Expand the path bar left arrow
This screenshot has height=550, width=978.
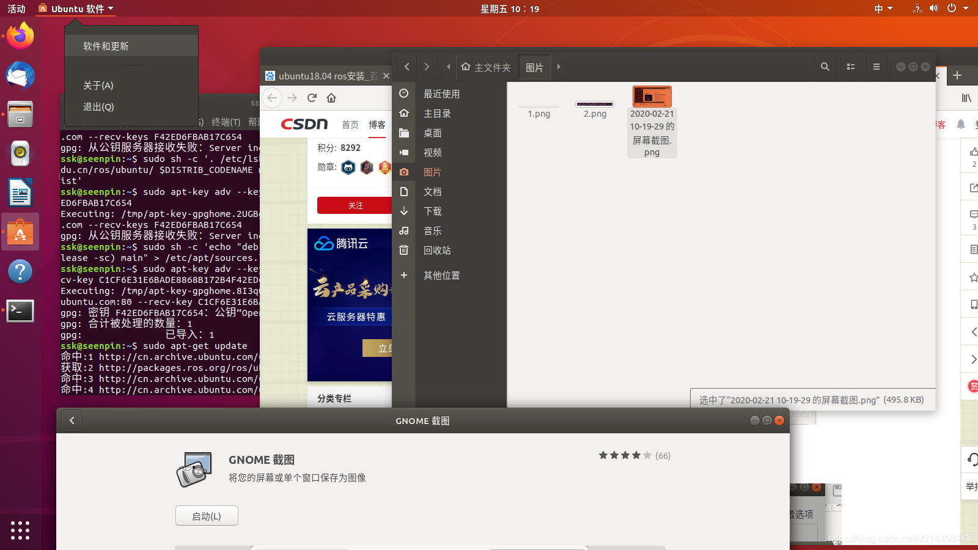[x=449, y=67]
